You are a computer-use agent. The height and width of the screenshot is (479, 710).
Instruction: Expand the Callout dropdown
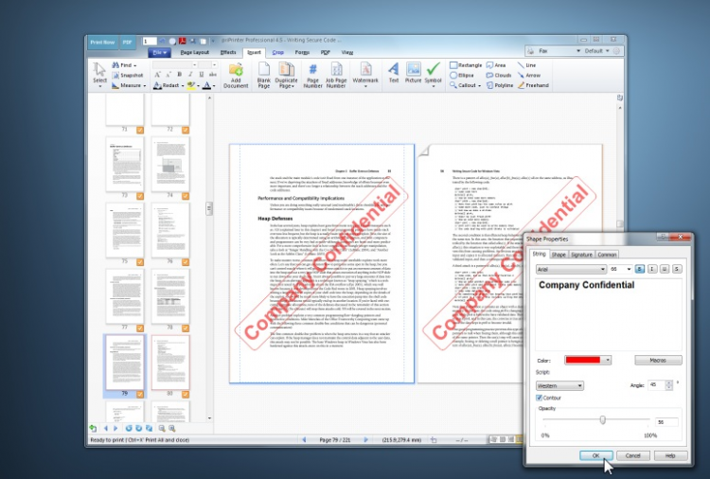tap(479, 85)
